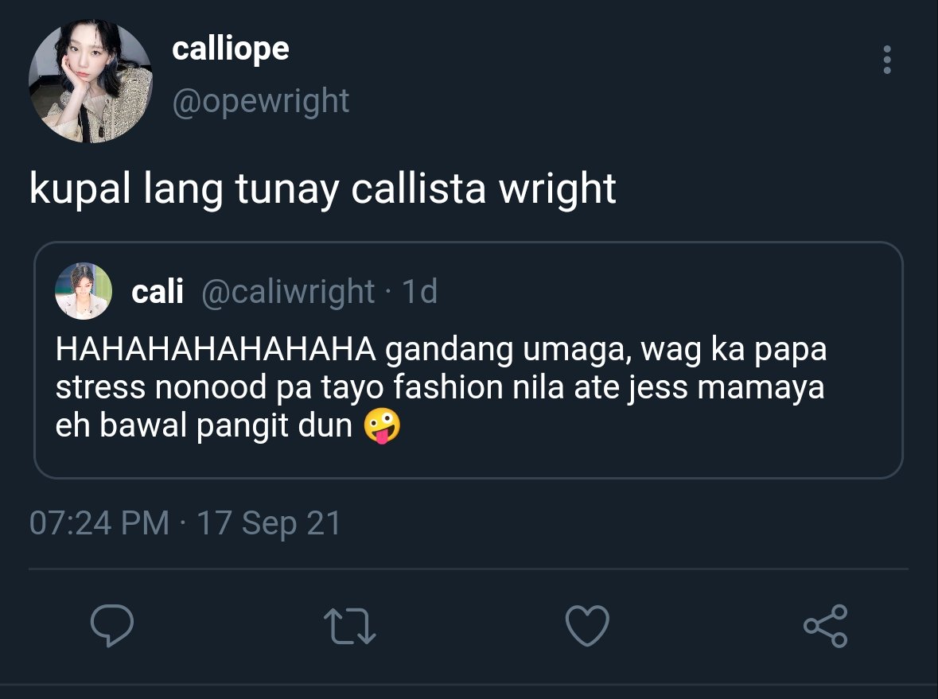The width and height of the screenshot is (938, 699).
Task: Select the cali display name
Action: 158,292
